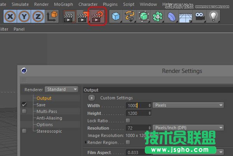
Task: Click the light bulb icon
Action: pyautogui.click(x=213, y=16)
